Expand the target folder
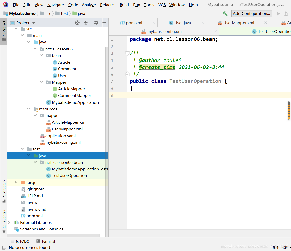Viewport: 291px width, 251px height. [x=15, y=182]
